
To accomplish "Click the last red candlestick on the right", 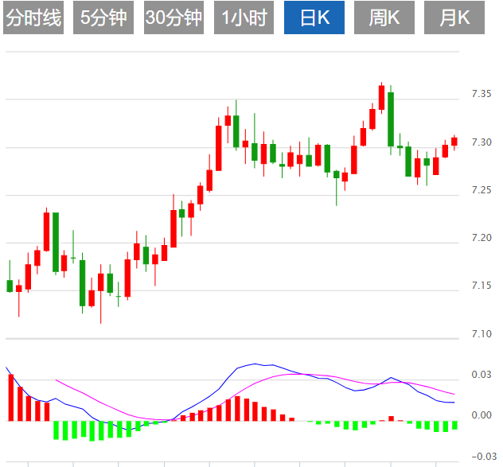I will click(454, 142).
